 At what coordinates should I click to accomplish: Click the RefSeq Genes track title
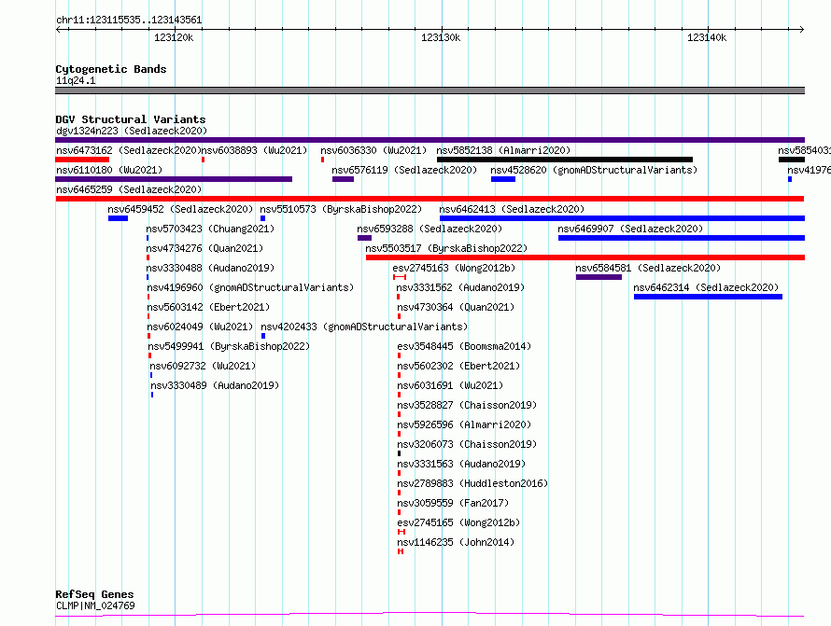94,595
